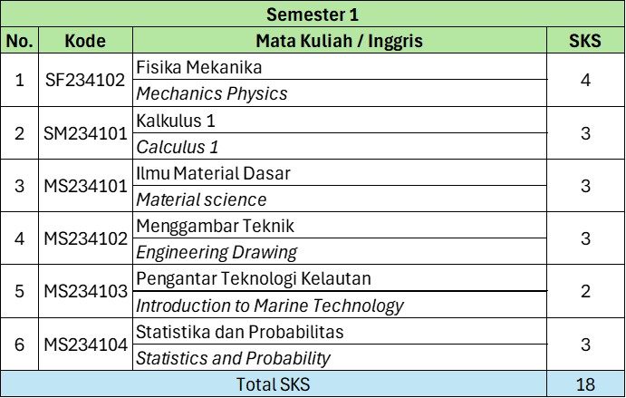Select the No. column header

[20, 41]
